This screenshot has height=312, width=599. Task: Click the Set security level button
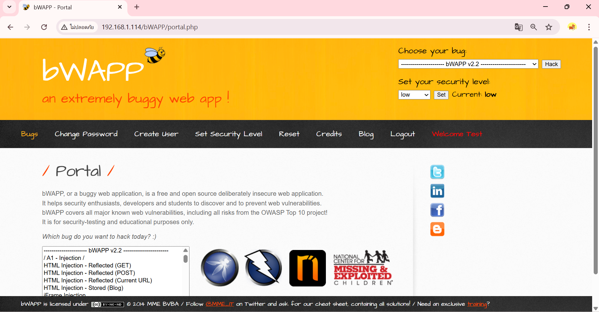441,95
